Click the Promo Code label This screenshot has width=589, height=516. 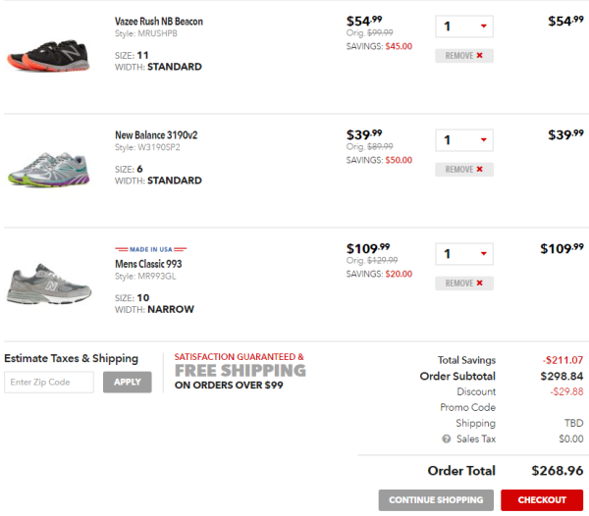[x=467, y=407]
